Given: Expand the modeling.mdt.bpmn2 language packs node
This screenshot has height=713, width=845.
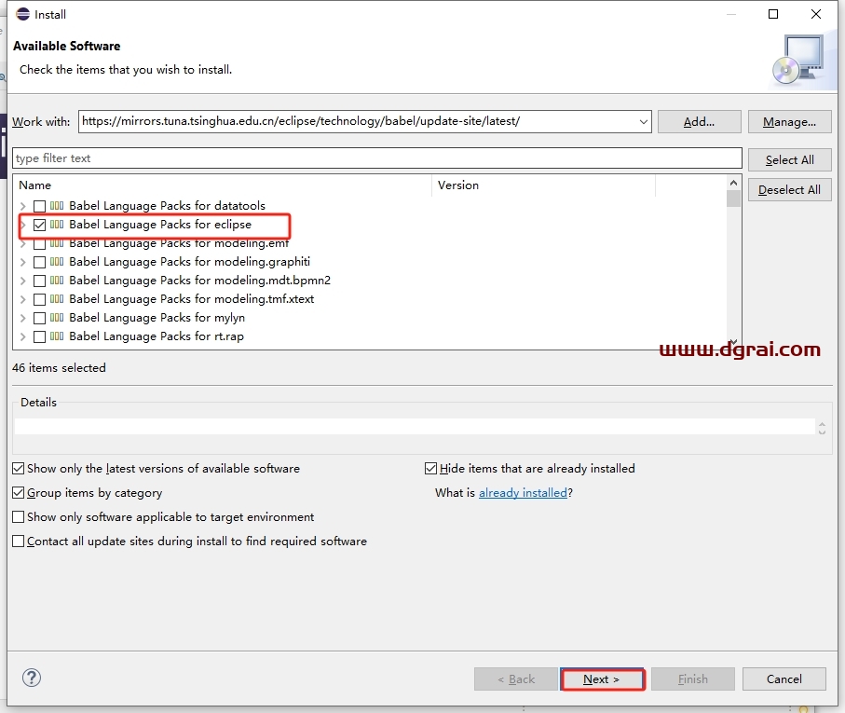Looking at the screenshot, I should [22, 281].
